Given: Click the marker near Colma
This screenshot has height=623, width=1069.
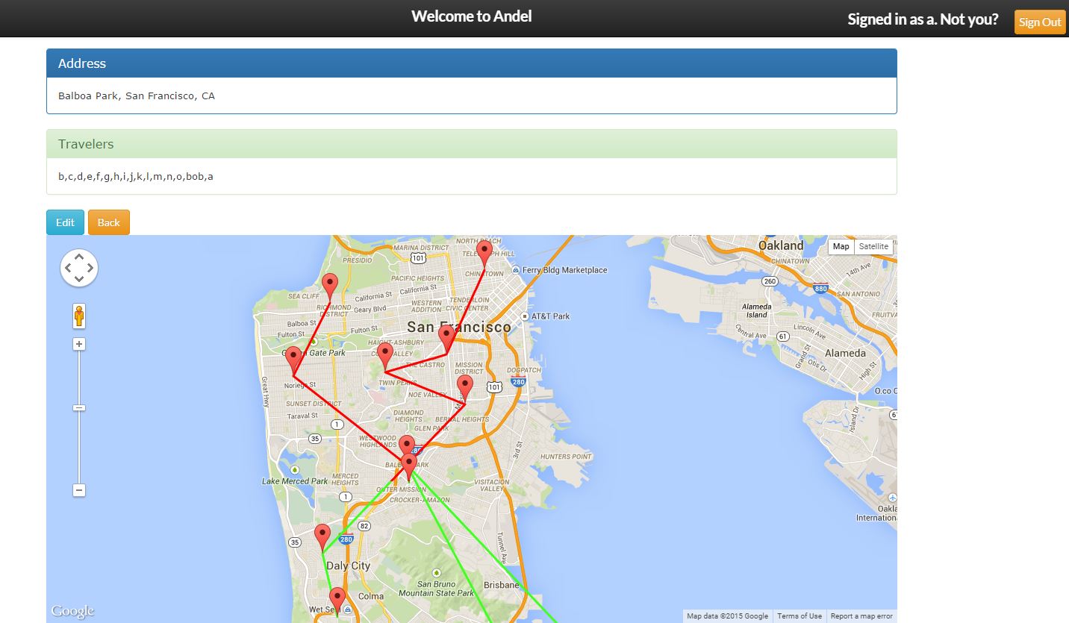Looking at the screenshot, I should 337,601.
